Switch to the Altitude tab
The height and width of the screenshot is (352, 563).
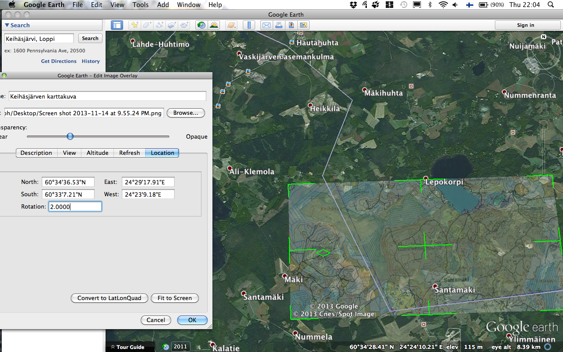click(98, 153)
